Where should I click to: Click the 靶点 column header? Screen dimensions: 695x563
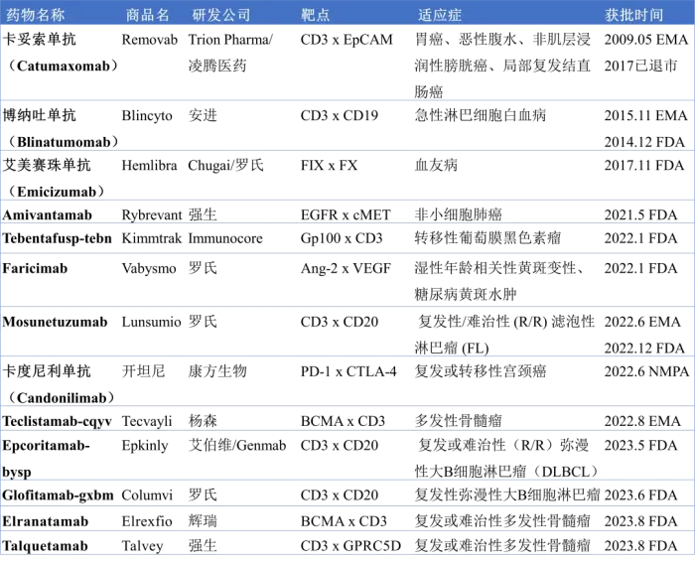(x=316, y=15)
